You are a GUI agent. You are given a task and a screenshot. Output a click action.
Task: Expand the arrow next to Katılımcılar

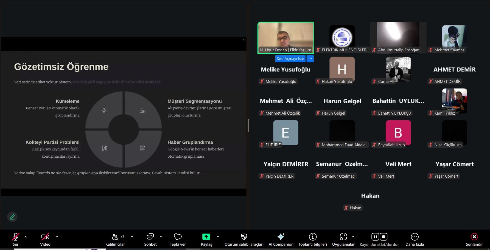coord(132,237)
